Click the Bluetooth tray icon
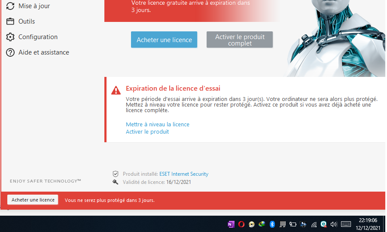Viewport: 387px width, 232px height. [x=272, y=224]
